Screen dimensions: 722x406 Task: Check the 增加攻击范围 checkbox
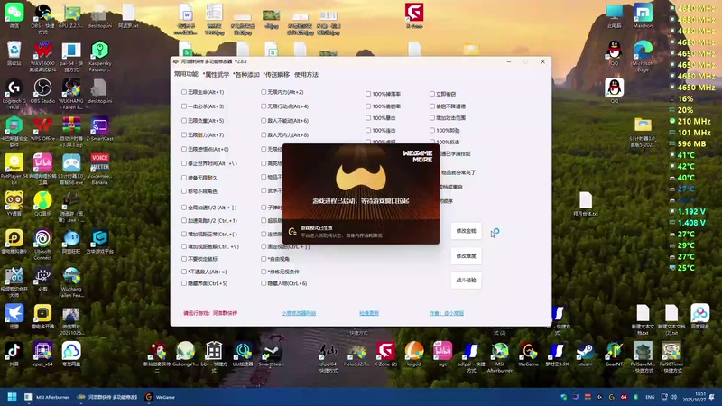point(432,118)
